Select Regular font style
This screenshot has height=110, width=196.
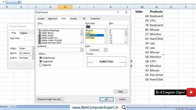(x=89, y=31)
